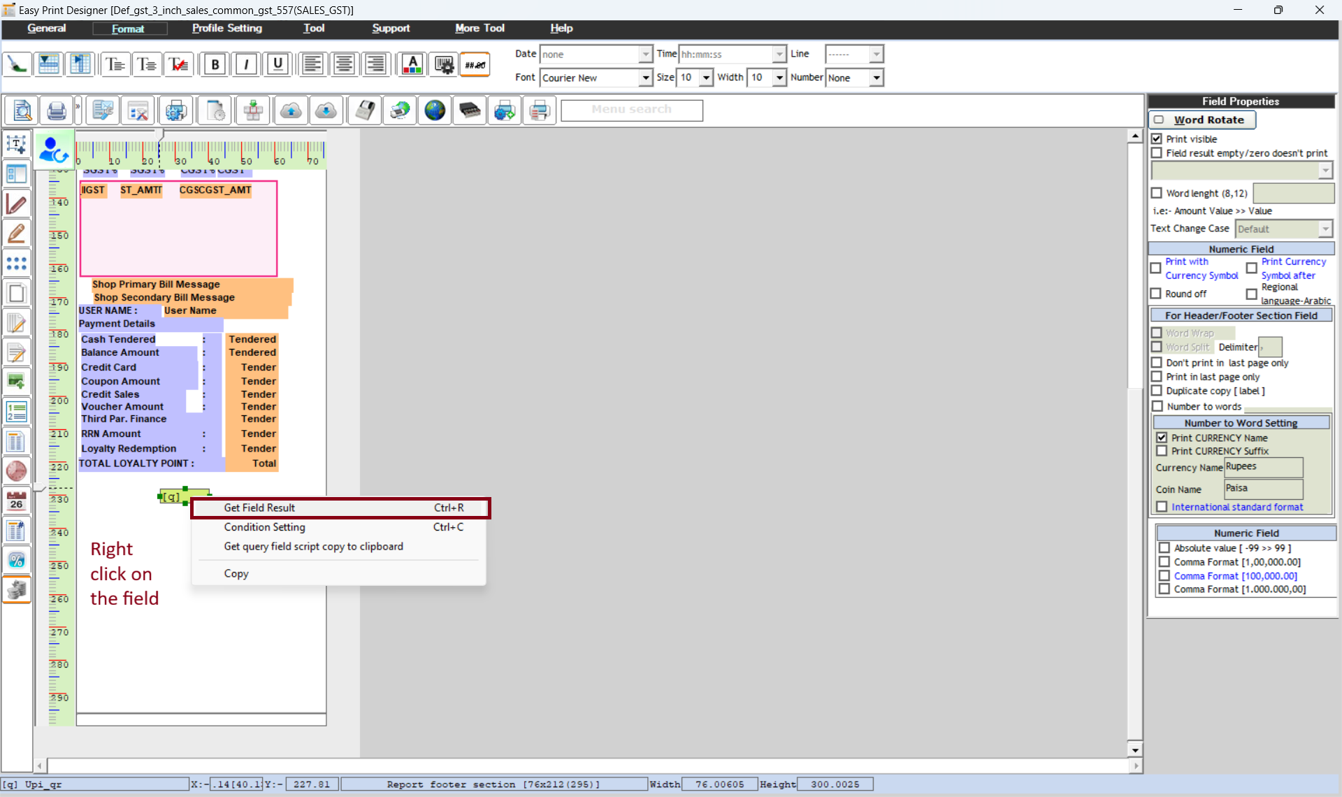Click the barcode settings icon

point(444,64)
